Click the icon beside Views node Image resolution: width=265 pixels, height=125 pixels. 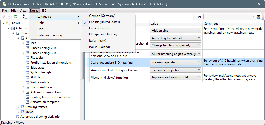click(x=23, y=112)
